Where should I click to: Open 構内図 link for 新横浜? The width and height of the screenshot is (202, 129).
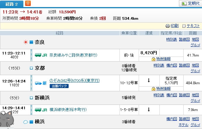(172, 95)
